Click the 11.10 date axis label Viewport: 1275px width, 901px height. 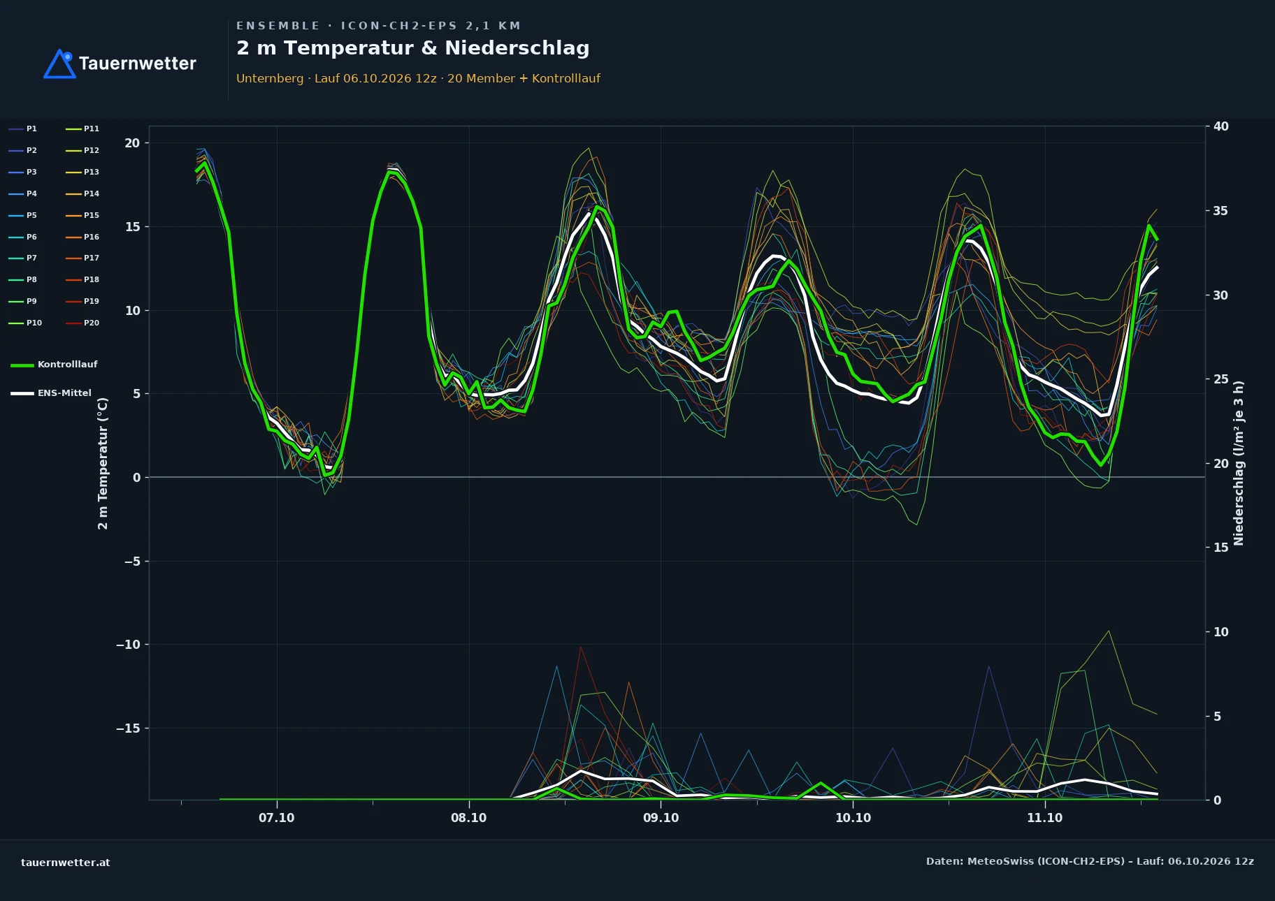1044,818
